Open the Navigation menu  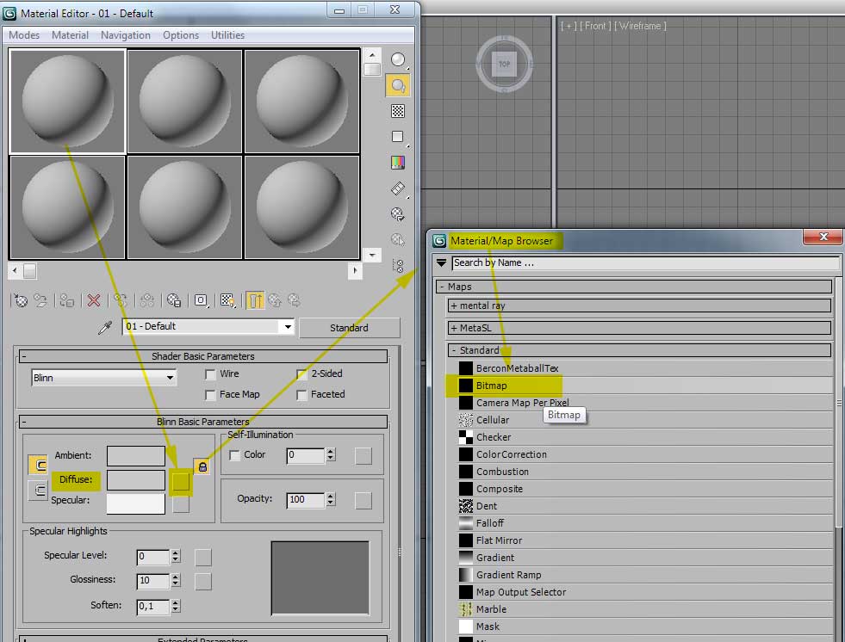[x=126, y=35]
